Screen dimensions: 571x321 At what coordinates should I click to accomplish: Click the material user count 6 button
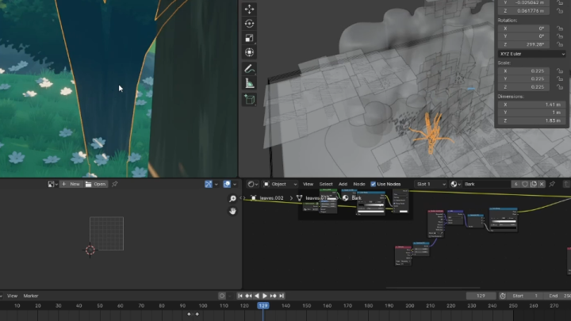(x=516, y=184)
